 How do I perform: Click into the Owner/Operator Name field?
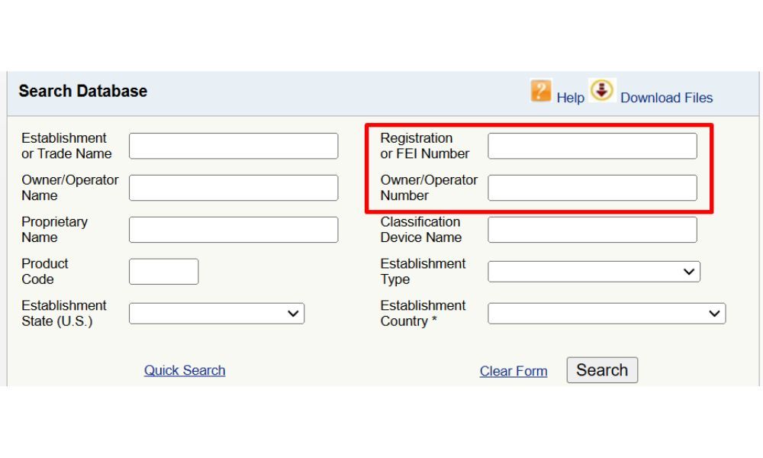233,188
